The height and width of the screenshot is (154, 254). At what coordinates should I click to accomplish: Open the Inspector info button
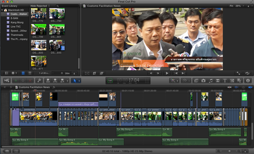[248, 81]
